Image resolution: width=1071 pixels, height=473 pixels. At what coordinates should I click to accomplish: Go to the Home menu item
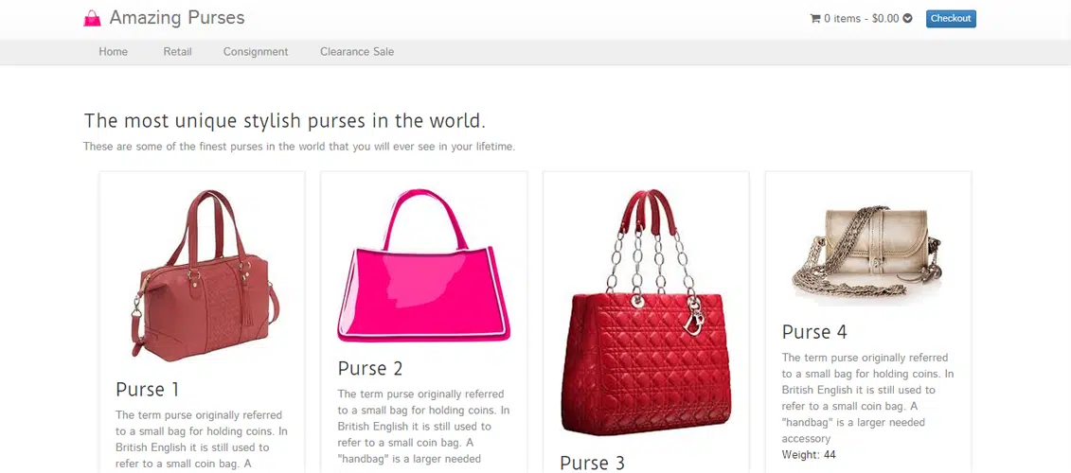pos(114,52)
